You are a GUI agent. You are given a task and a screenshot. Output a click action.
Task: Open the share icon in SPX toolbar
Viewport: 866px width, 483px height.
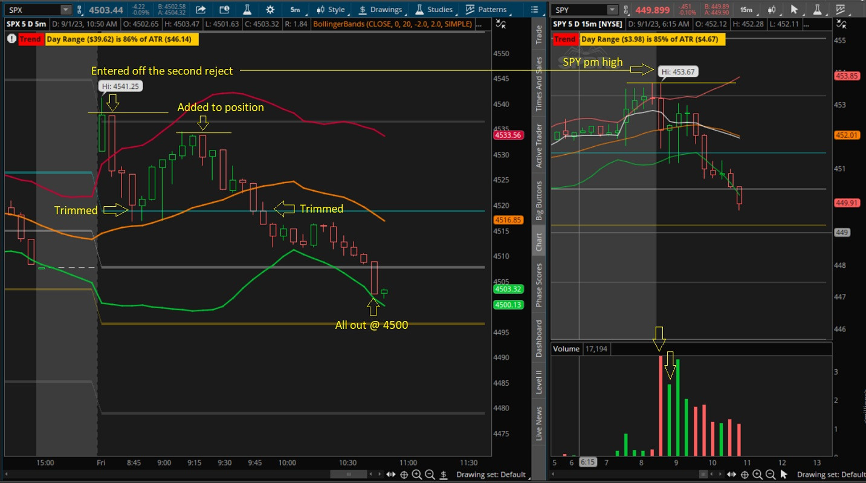click(201, 10)
